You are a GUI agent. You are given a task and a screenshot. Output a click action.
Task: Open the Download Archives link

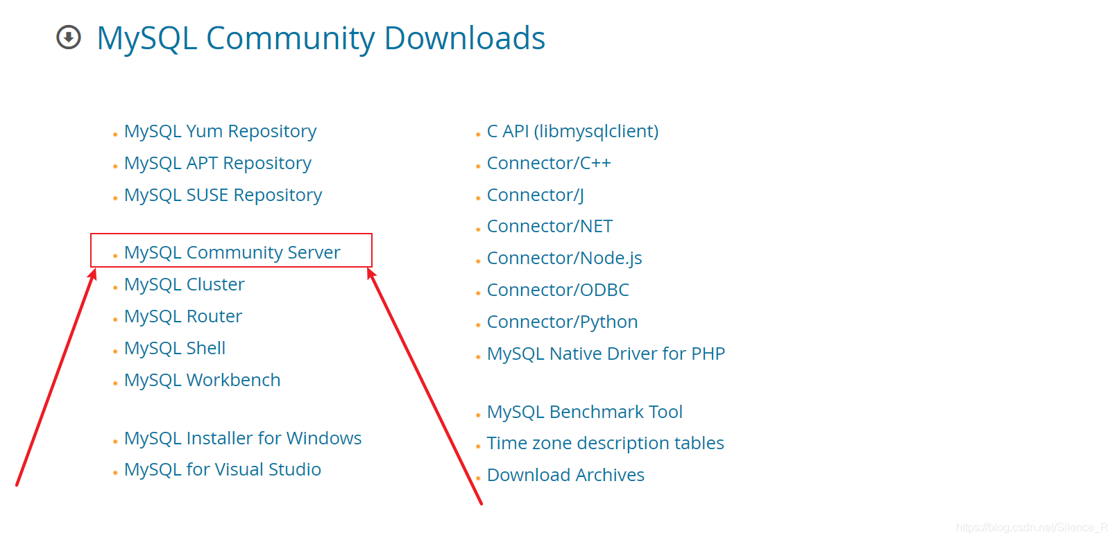tap(565, 476)
